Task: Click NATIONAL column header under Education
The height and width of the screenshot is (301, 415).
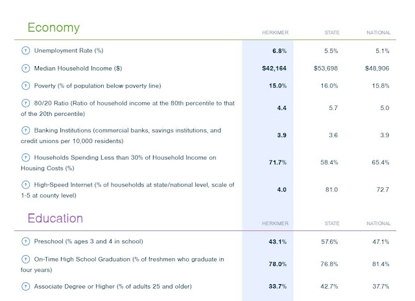Action: [x=379, y=223]
